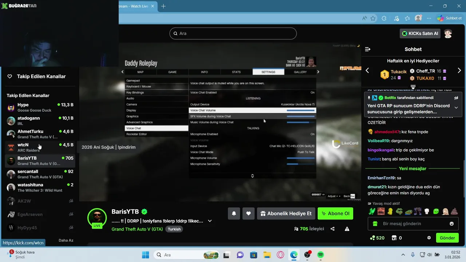The image size is (466, 262).
Task: Open AhmetTurku channel in followed list
Action: 40,134
